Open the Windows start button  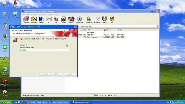pos(6,102)
